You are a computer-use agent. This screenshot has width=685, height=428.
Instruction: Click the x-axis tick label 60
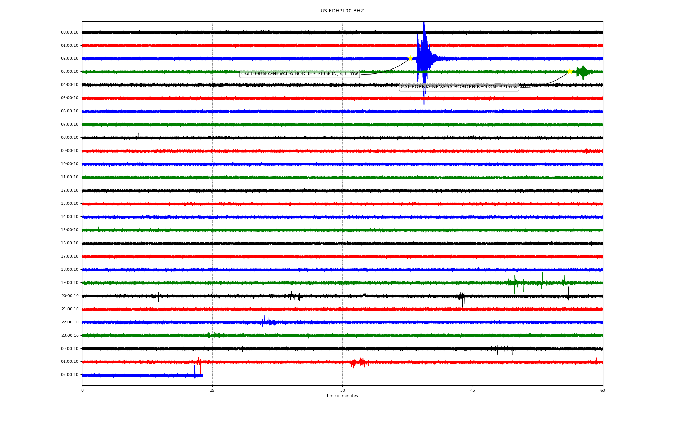click(x=603, y=390)
